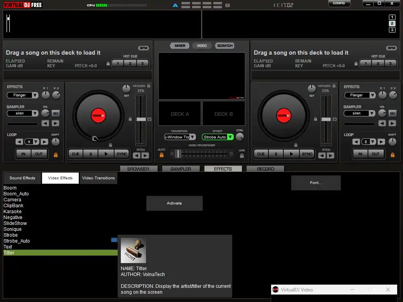The height and width of the screenshot is (302, 403).
Task: Click the left deck pitch-up arrow
Action: 145,155
